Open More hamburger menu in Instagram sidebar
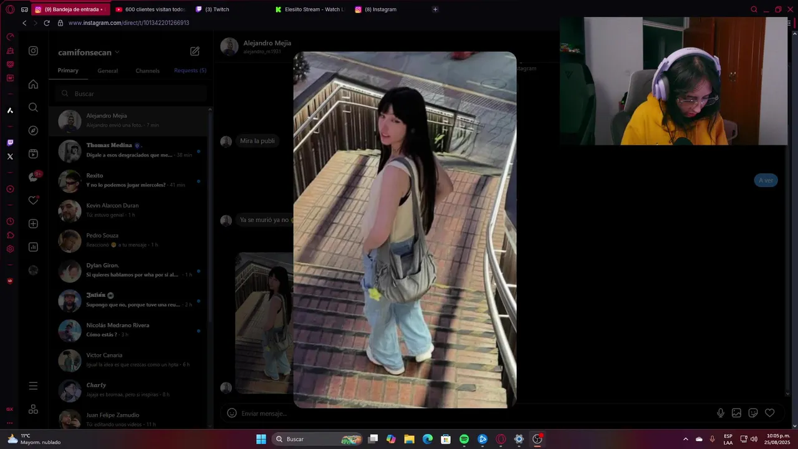The image size is (798, 449). point(34,386)
